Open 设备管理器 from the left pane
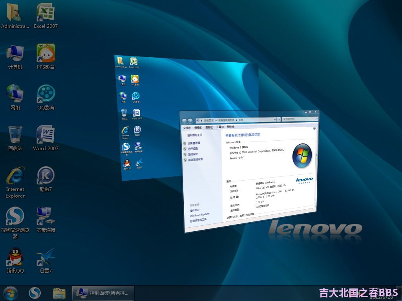Screen dimensions: 402x301 [194, 143]
